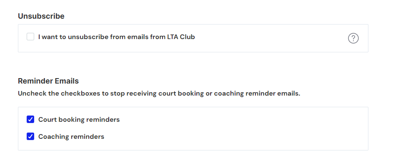Click the white checkmark in Court booking box
403x160 pixels.
tap(30, 119)
